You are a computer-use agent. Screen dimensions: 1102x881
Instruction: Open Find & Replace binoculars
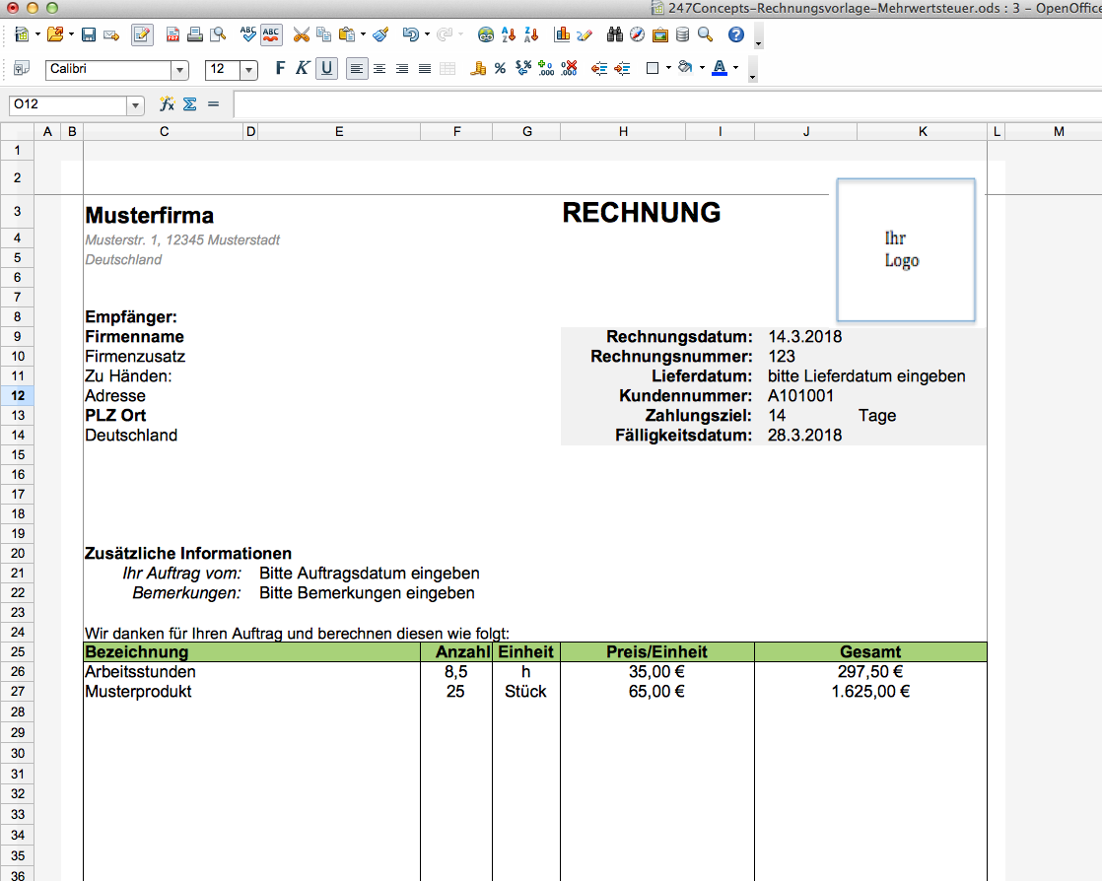tap(615, 35)
